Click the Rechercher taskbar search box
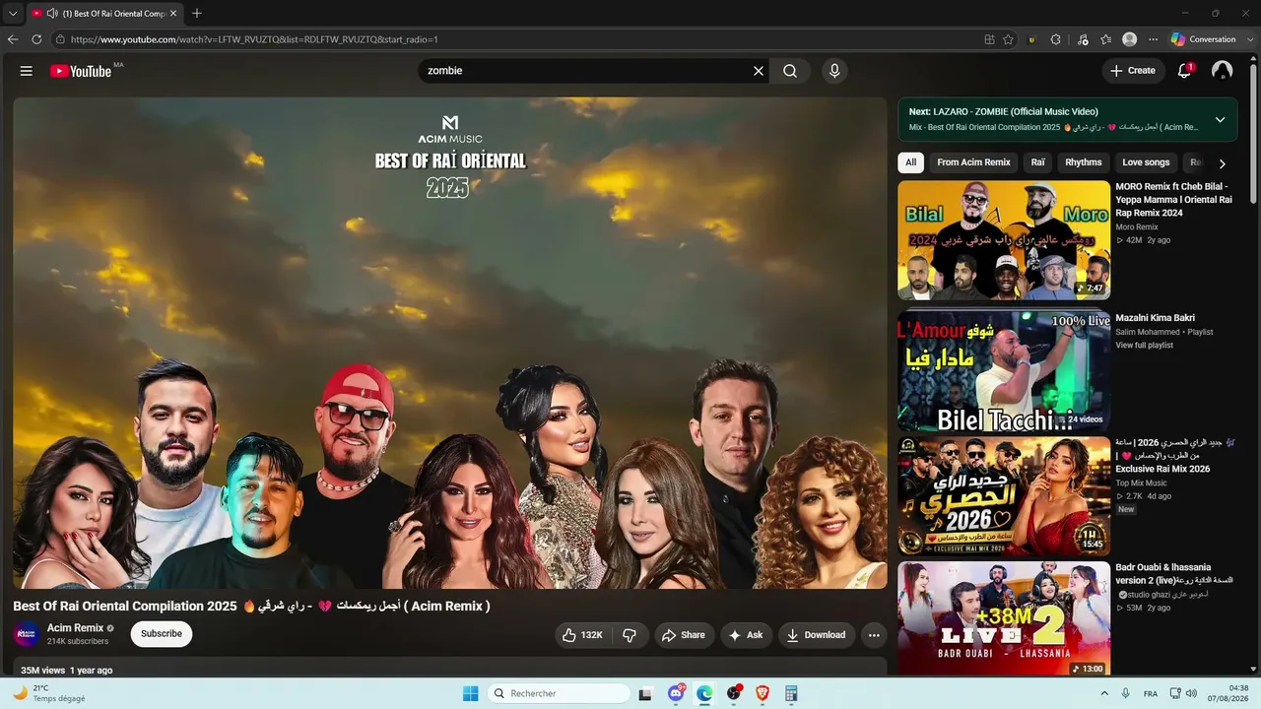 click(x=559, y=693)
